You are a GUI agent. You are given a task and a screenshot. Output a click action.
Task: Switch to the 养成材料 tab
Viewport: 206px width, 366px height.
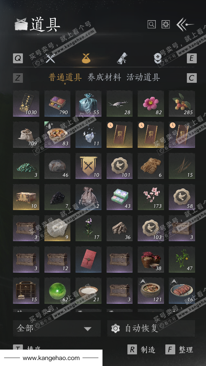[105, 77]
